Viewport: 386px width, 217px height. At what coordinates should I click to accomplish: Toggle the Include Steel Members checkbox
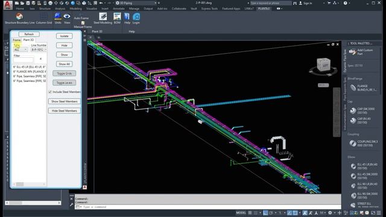coord(50,92)
